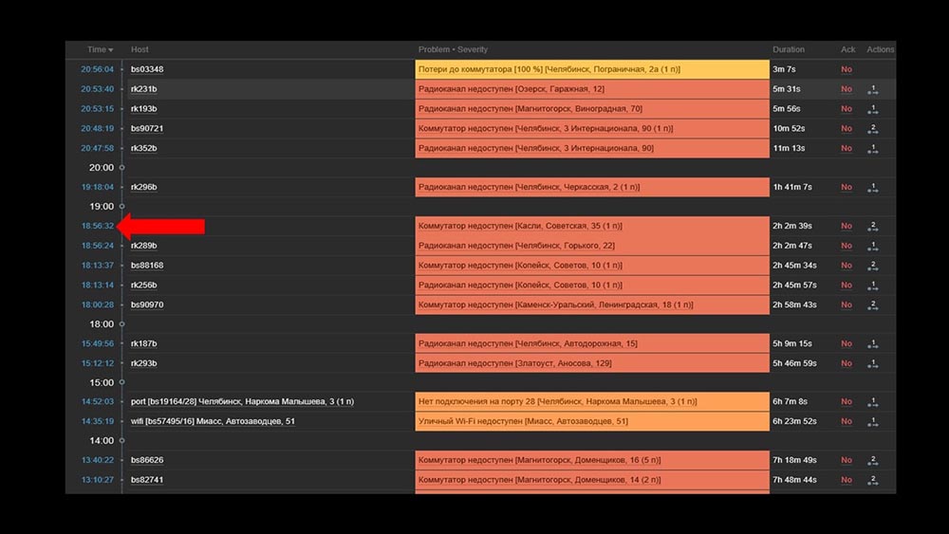The width and height of the screenshot is (949, 534).
Task: Open actions icon for host bs88168
Action: [x=872, y=266]
